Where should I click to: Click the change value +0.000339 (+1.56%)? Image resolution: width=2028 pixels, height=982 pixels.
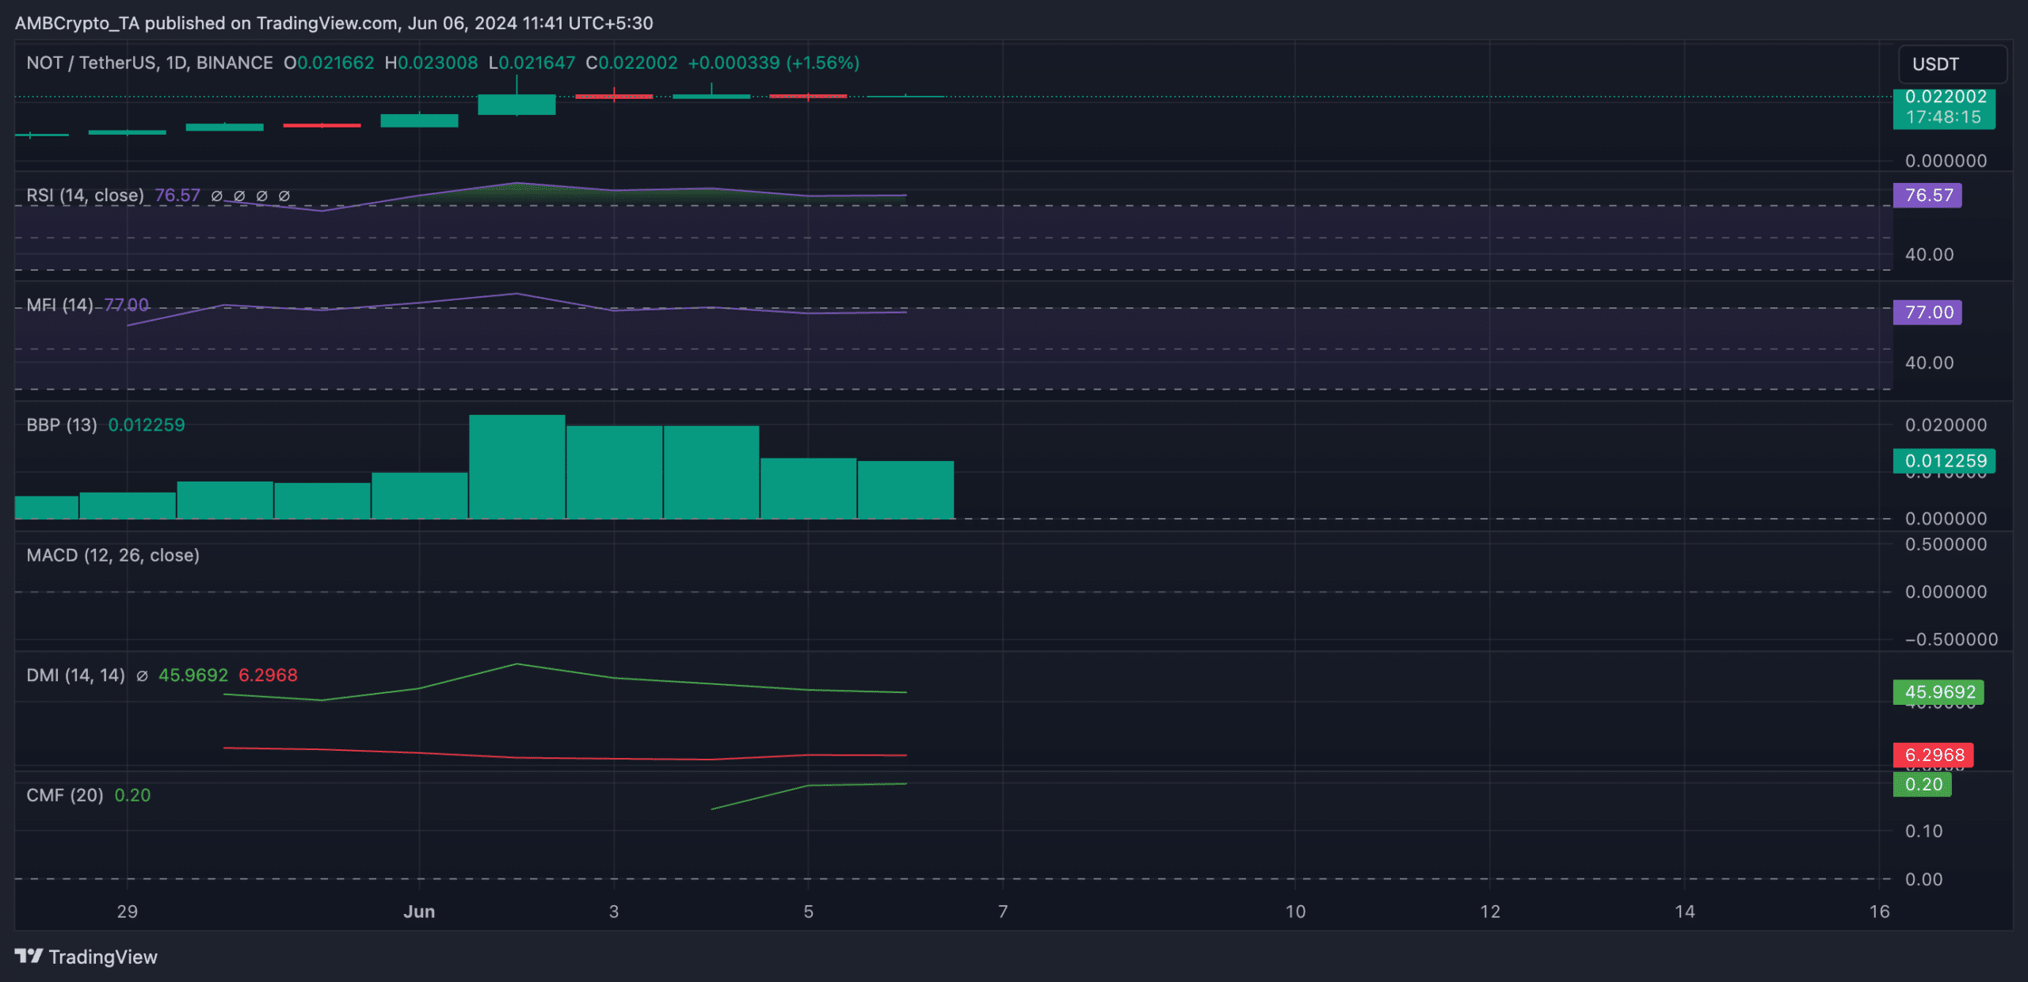(773, 63)
